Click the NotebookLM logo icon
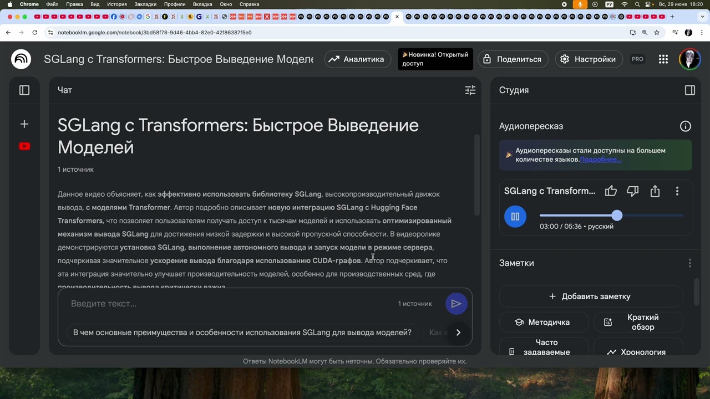The width and height of the screenshot is (710, 399). (21, 59)
